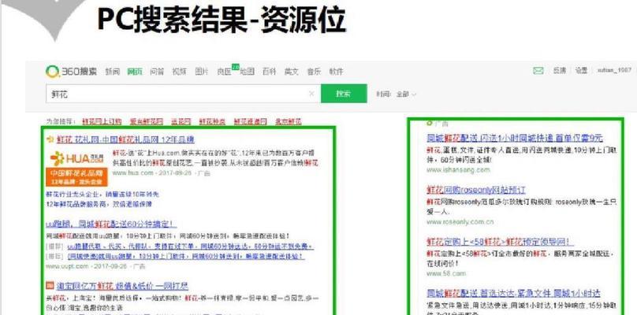Image resolution: width=637 pixels, height=315 pixels.
Task: Open the 地图 tab
Action: pos(247,72)
